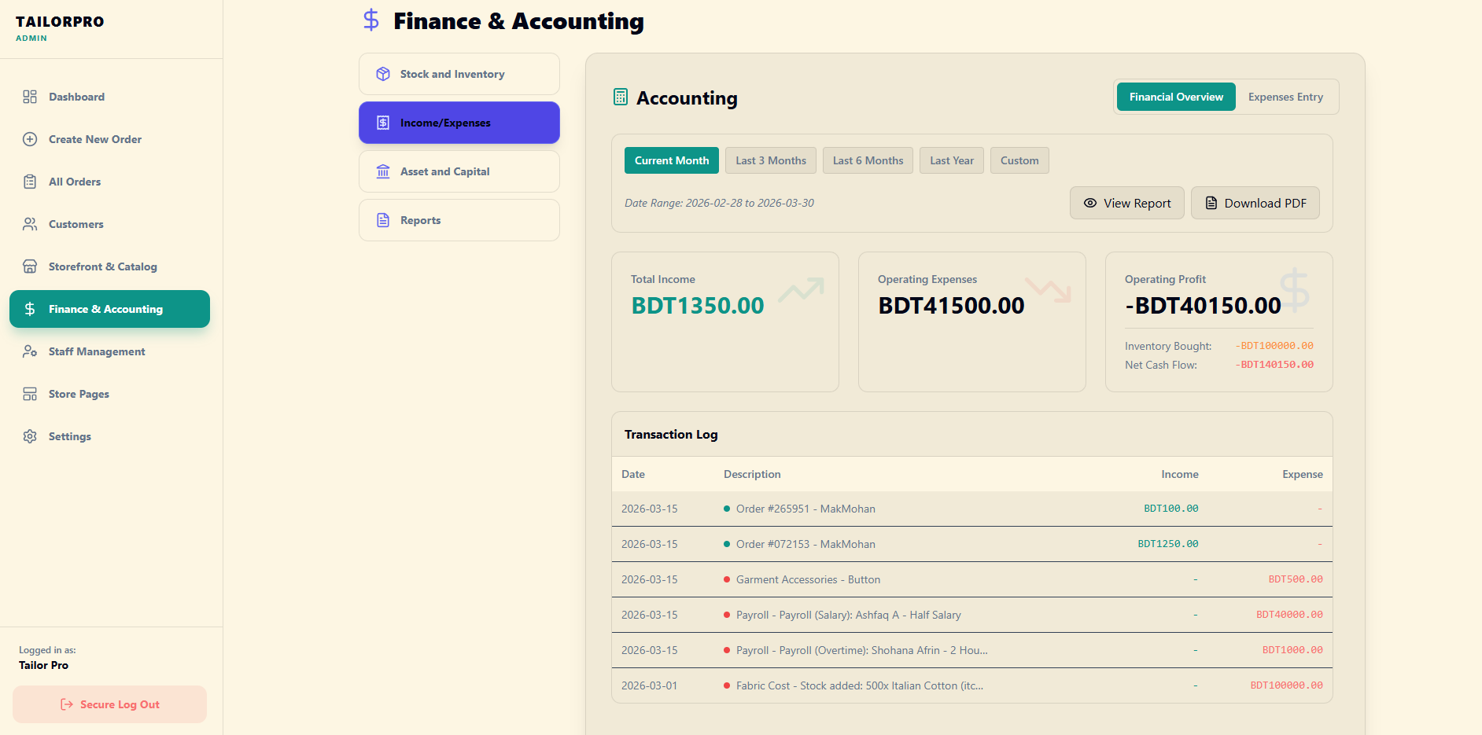The image size is (1482, 735).
Task: Download the PDF report
Action: coord(1255,203)
